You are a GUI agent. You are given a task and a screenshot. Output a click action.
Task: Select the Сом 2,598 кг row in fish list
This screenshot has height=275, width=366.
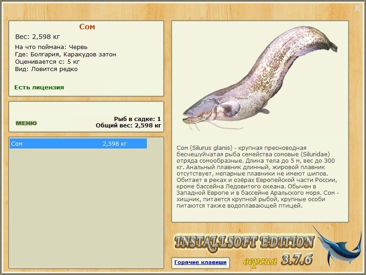[x=78, y=143]
